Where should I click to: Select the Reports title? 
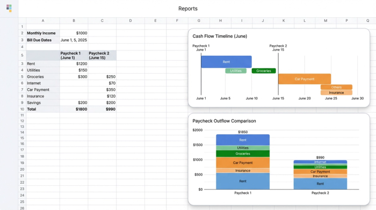pos(188,9)
